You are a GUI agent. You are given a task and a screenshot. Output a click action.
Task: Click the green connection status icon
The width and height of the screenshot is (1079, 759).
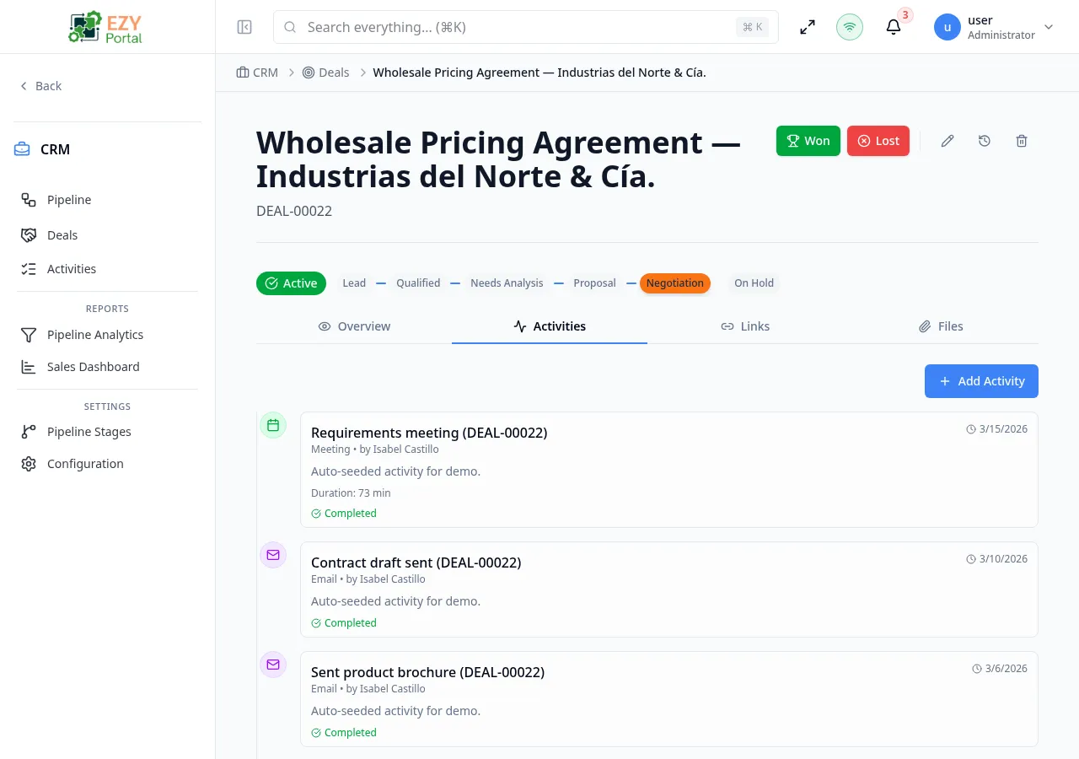coord(850,27)
